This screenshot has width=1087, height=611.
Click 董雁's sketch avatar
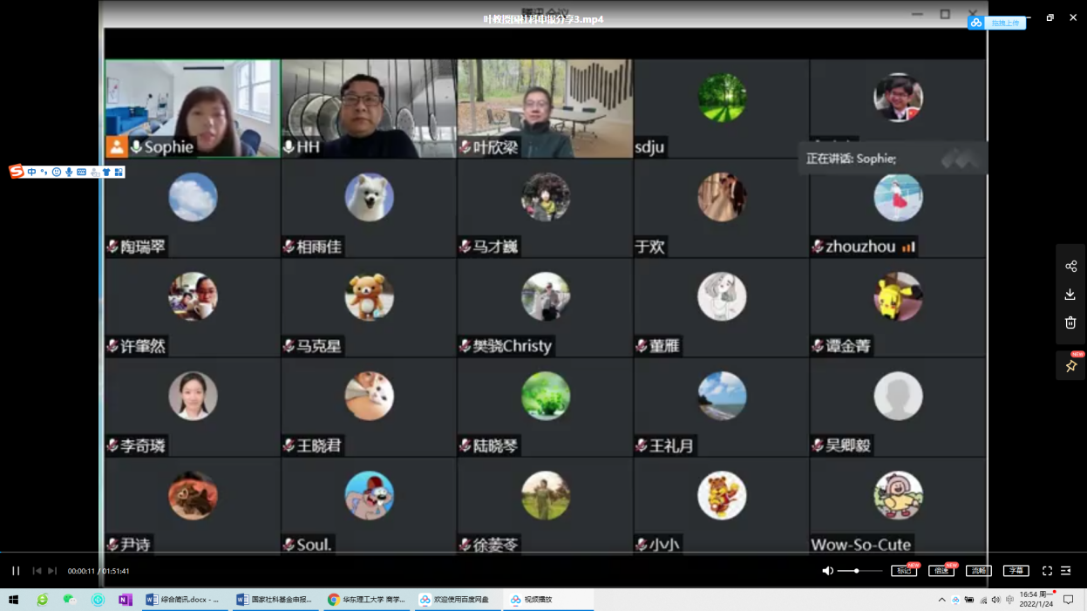click(722, 296)
